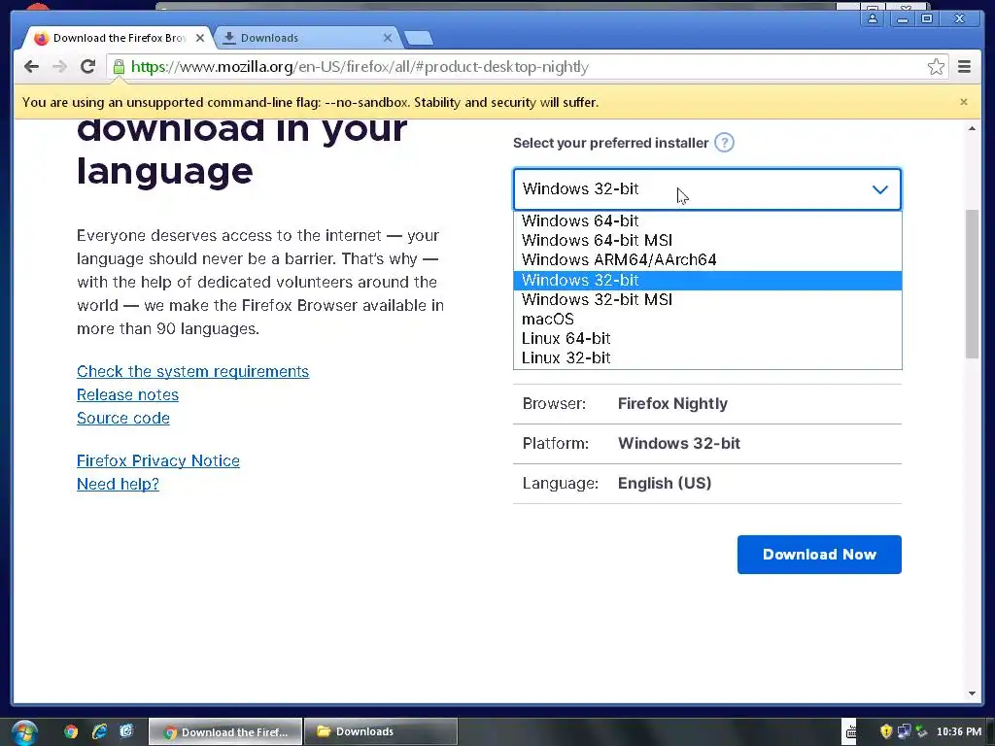Click the page vertical scrollbar thumb

point(972,284)
